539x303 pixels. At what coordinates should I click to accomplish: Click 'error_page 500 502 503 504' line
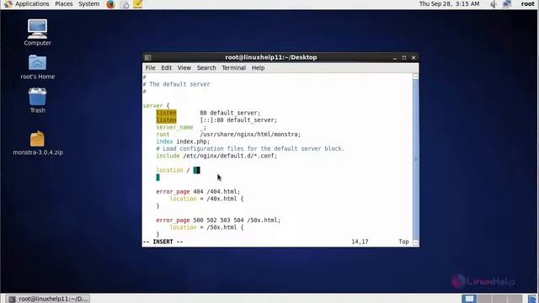tap(218, 220)
